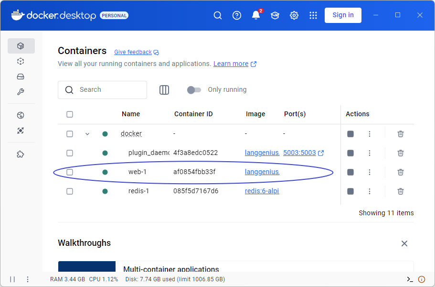
Task: Open the plugin_daemon container name
Action: [x=149, y=153]
